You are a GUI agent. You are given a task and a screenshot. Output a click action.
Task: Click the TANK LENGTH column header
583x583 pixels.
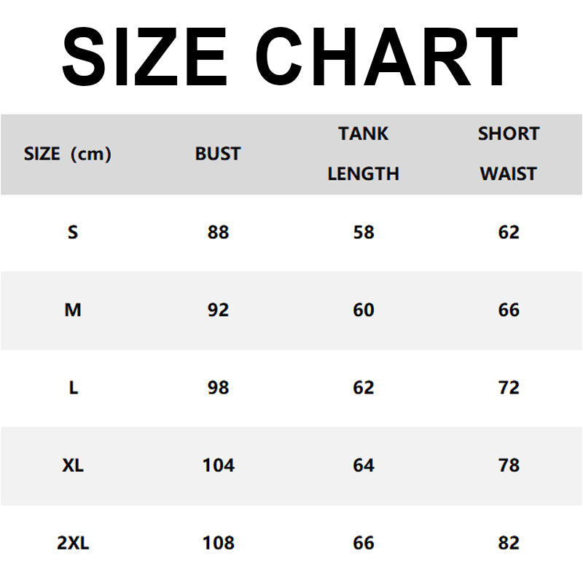click(x=363, y=154)
